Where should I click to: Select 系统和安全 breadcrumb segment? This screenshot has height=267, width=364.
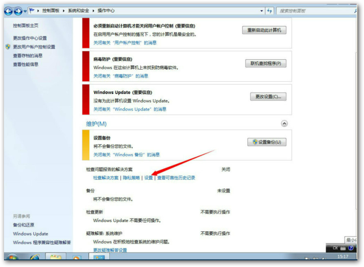tap(78, 11)
